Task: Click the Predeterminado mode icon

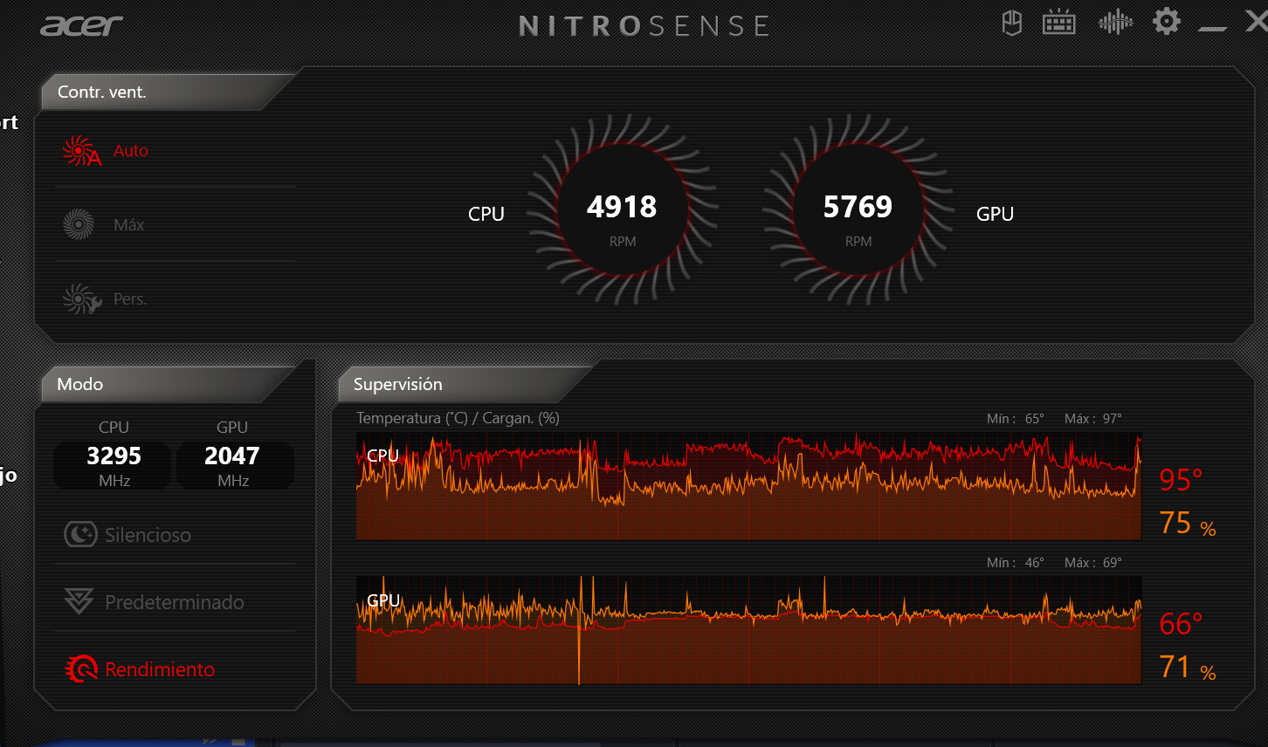Action: (79, 601)
